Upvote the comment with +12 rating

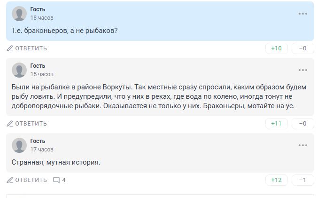point(276,180)
